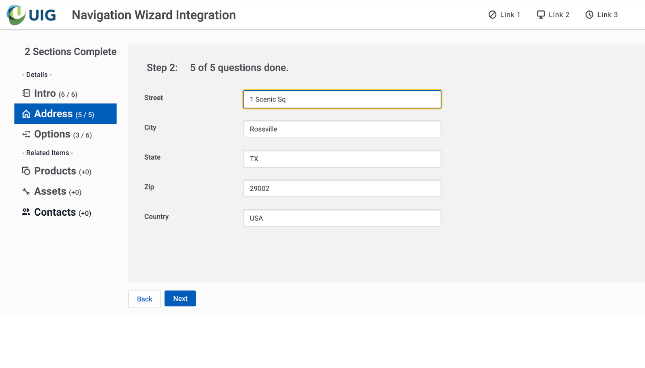Open the Contacts section label
Screen dimensions: 645x368
coord(62,212)
